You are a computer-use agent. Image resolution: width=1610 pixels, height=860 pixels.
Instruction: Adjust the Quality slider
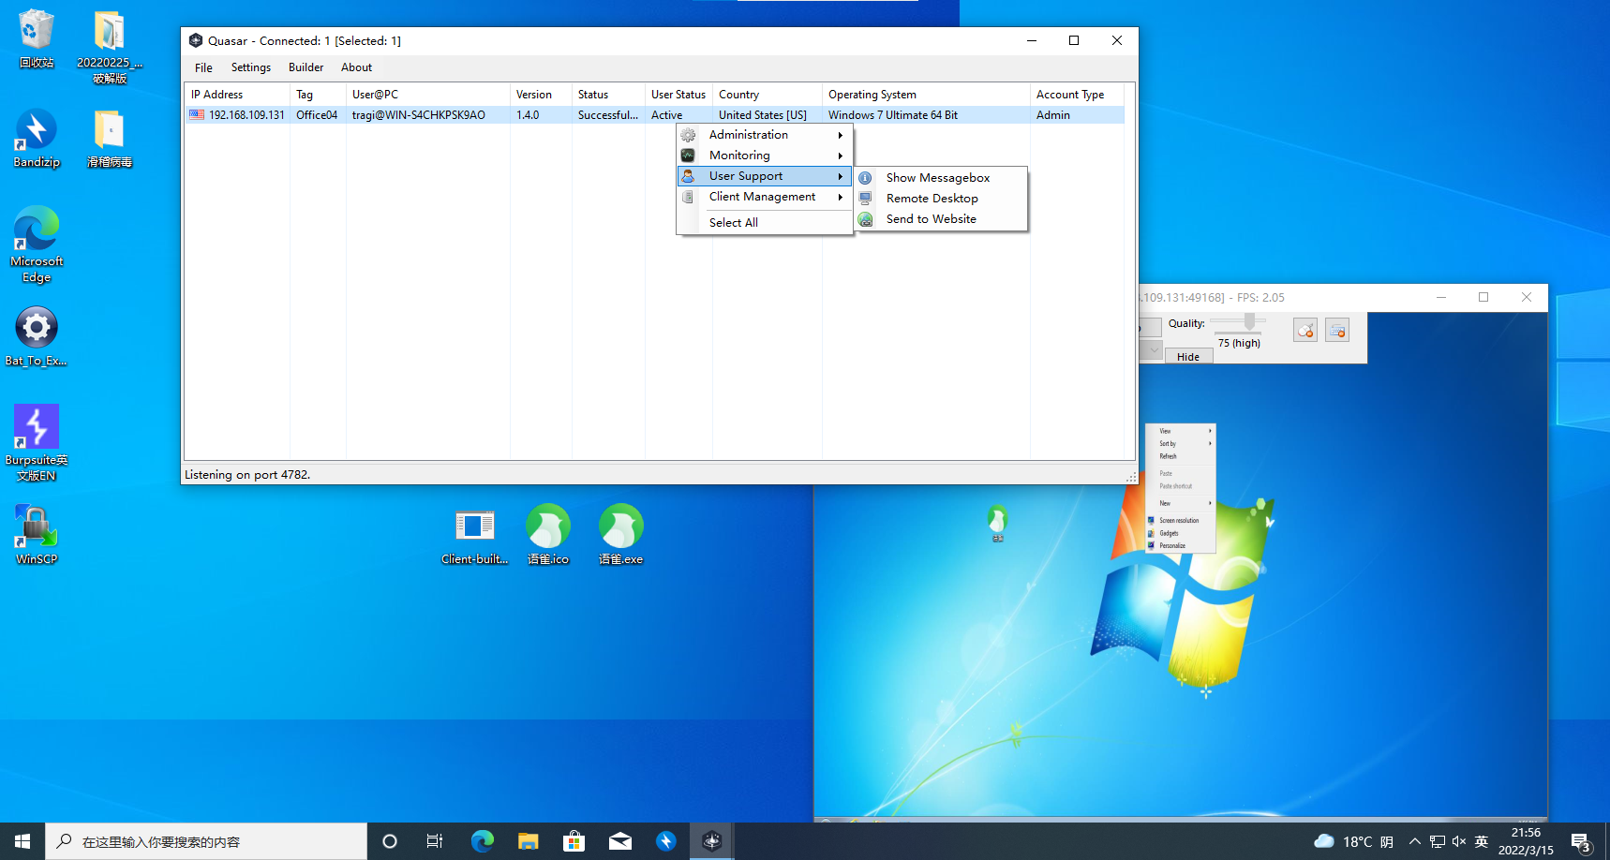point(1248,321)
